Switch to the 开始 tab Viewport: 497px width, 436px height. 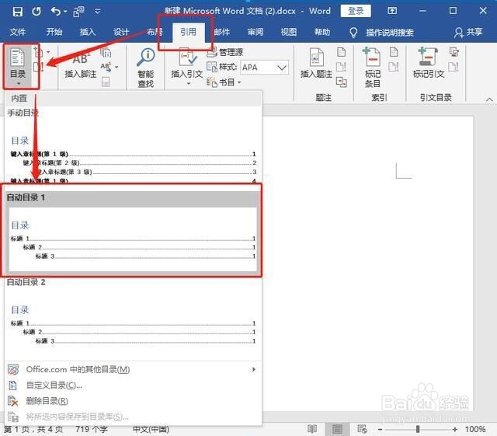click(54, 32)
